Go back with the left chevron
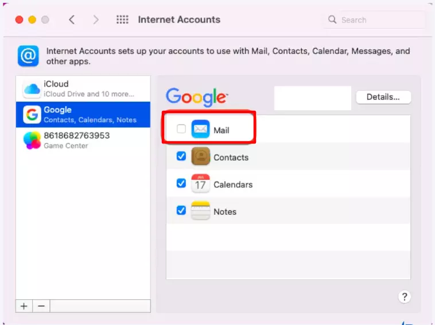435x325 pixels. pos(72,20)
